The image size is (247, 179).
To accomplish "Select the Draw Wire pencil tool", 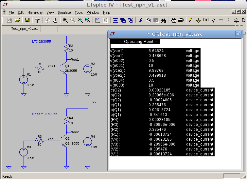I will tap(191, 20).
